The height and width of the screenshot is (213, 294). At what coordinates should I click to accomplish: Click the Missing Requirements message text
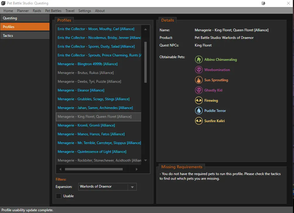pos(220,176)
